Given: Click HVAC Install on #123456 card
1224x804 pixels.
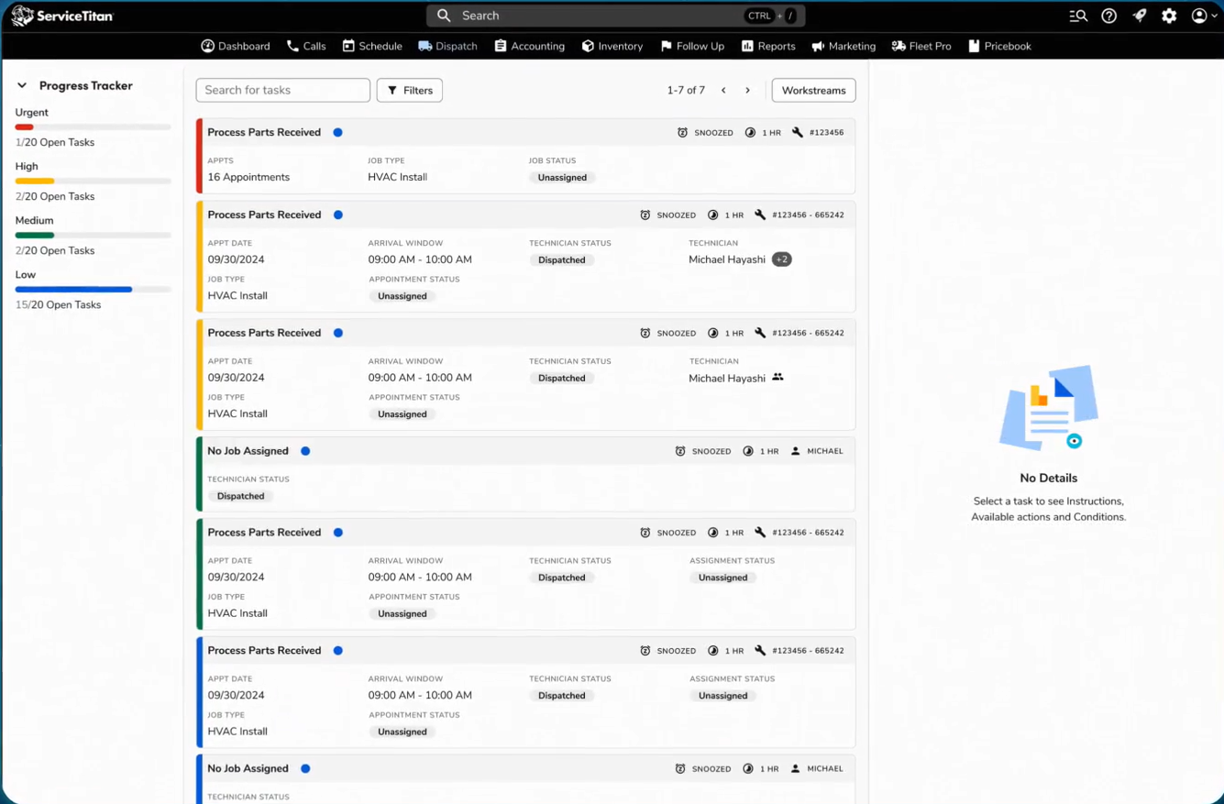Looking at the screenshot, I should click(x=398, y=177).
